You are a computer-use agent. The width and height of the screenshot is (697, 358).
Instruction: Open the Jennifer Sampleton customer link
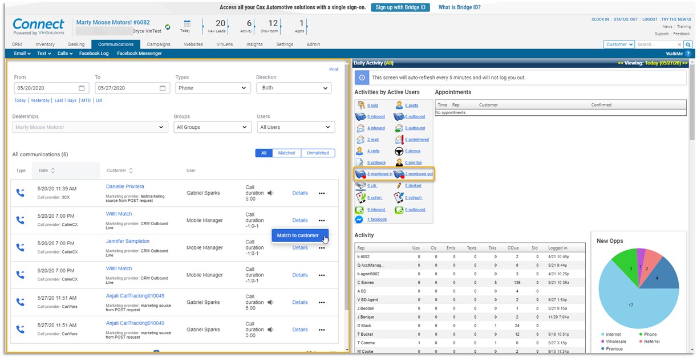(128, 241)
